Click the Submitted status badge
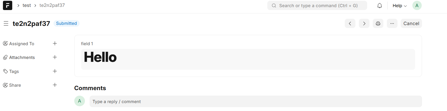Viewport: 447px width, 111px height. click(x=66, y=24)
